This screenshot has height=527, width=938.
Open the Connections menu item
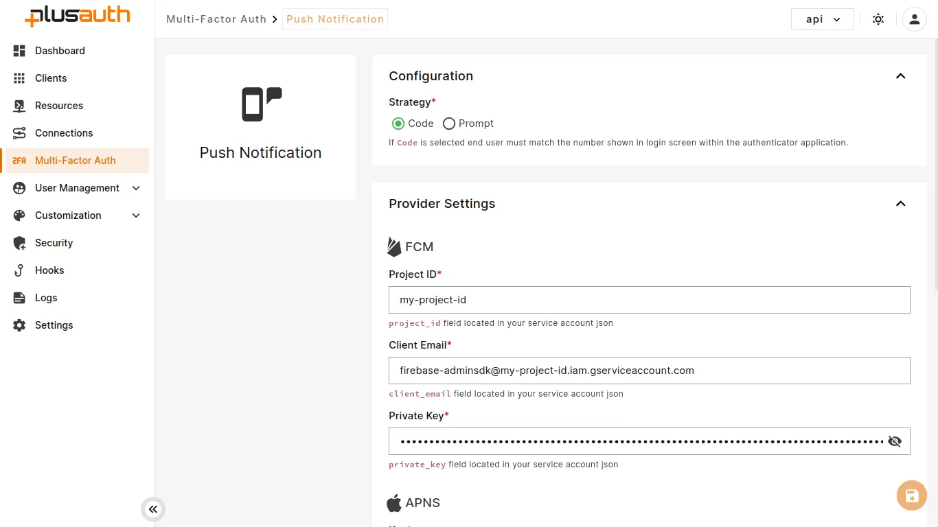(64, 133)
